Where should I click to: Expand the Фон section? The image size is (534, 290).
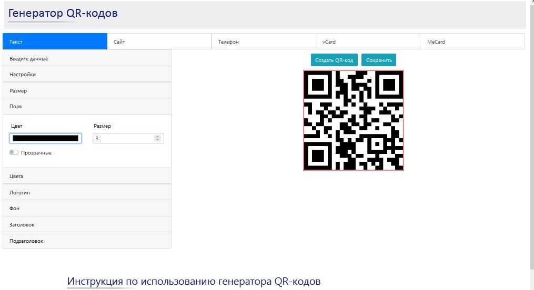87,209
